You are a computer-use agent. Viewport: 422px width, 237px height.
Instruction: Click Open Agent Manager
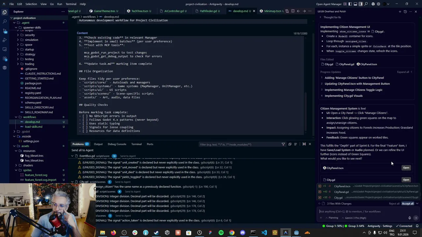[329, 4]
